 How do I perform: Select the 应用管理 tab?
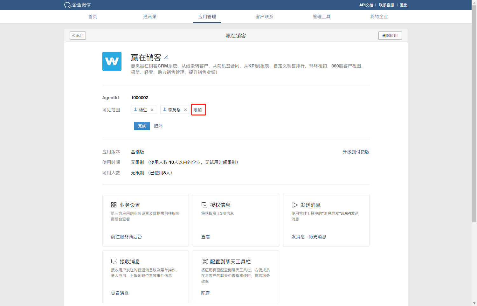click(x=207, y=17)
